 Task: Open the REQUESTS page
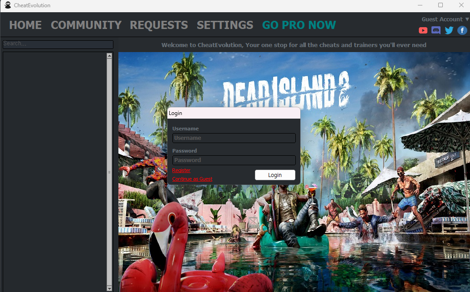tap(159, 25)
